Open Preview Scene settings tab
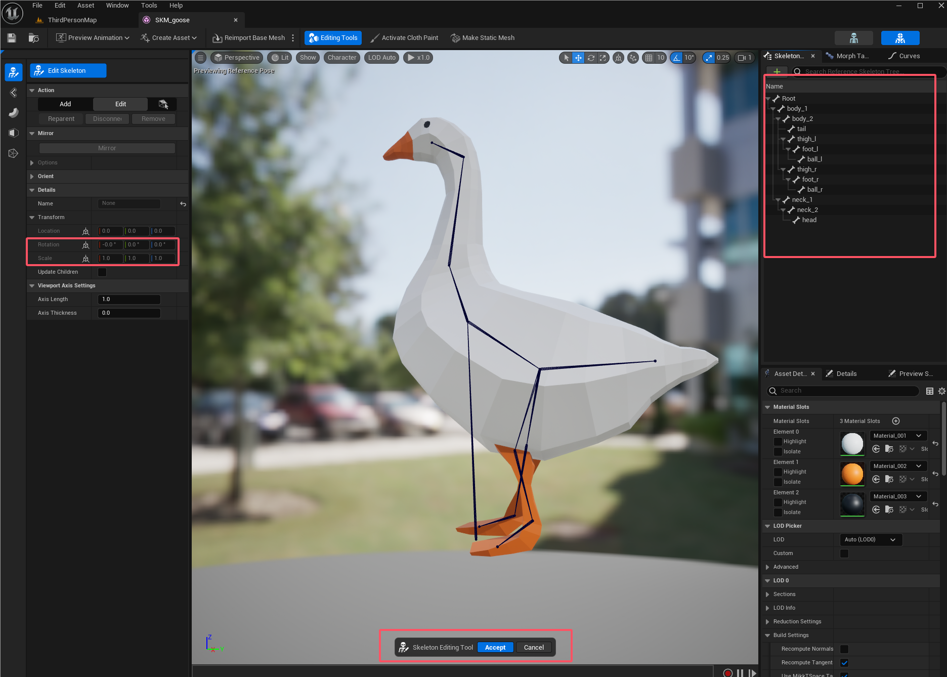 [912, 374]
